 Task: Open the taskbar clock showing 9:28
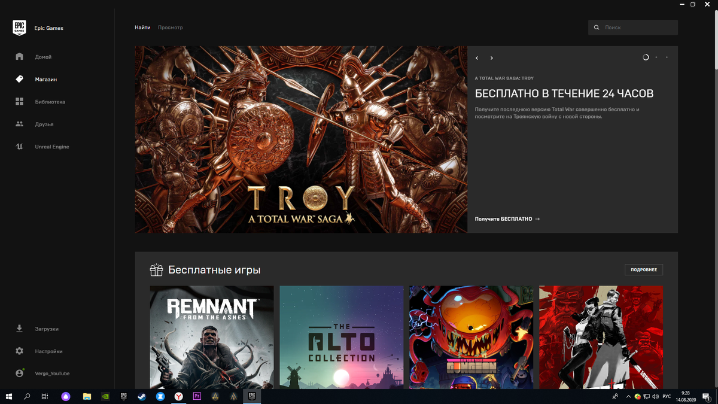(685, 396)
